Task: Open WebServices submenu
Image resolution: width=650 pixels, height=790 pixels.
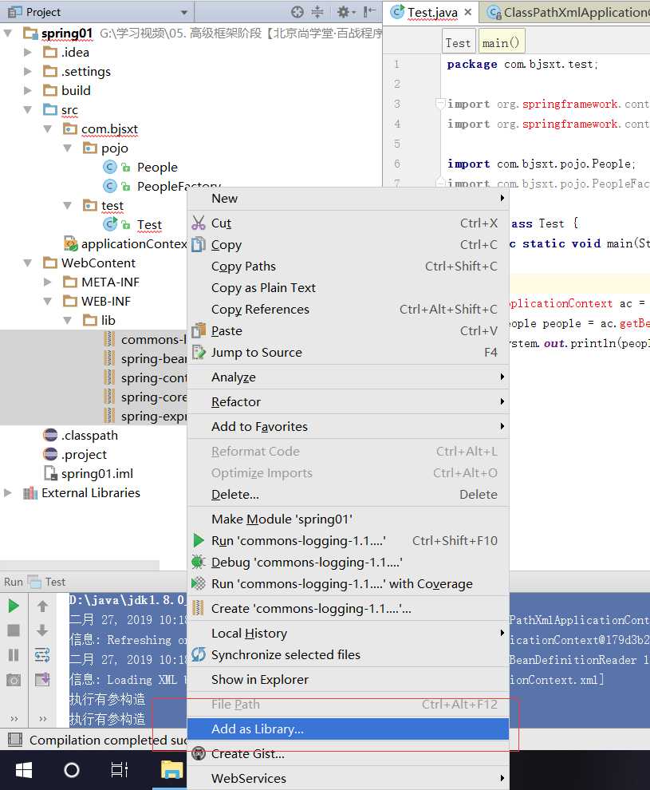Action: point(348,778)
